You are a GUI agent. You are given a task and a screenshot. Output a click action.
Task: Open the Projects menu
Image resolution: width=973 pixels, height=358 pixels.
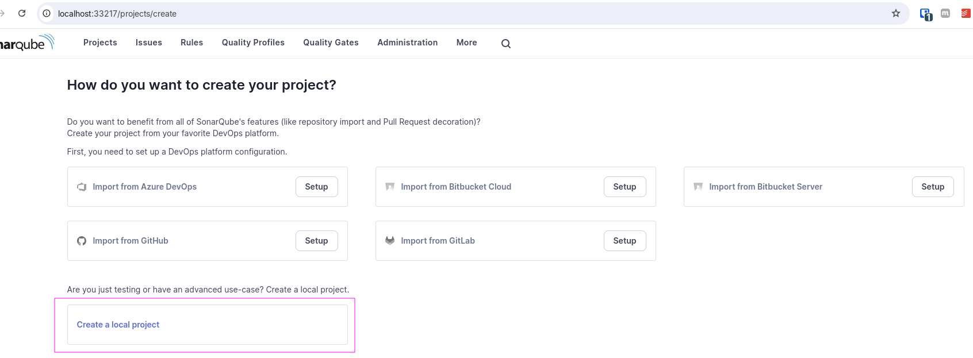click(100, 43)
